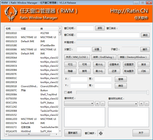153x140 pixels.
Task: Click the 设置置顶 set topmost button
Action: [129, 64]
